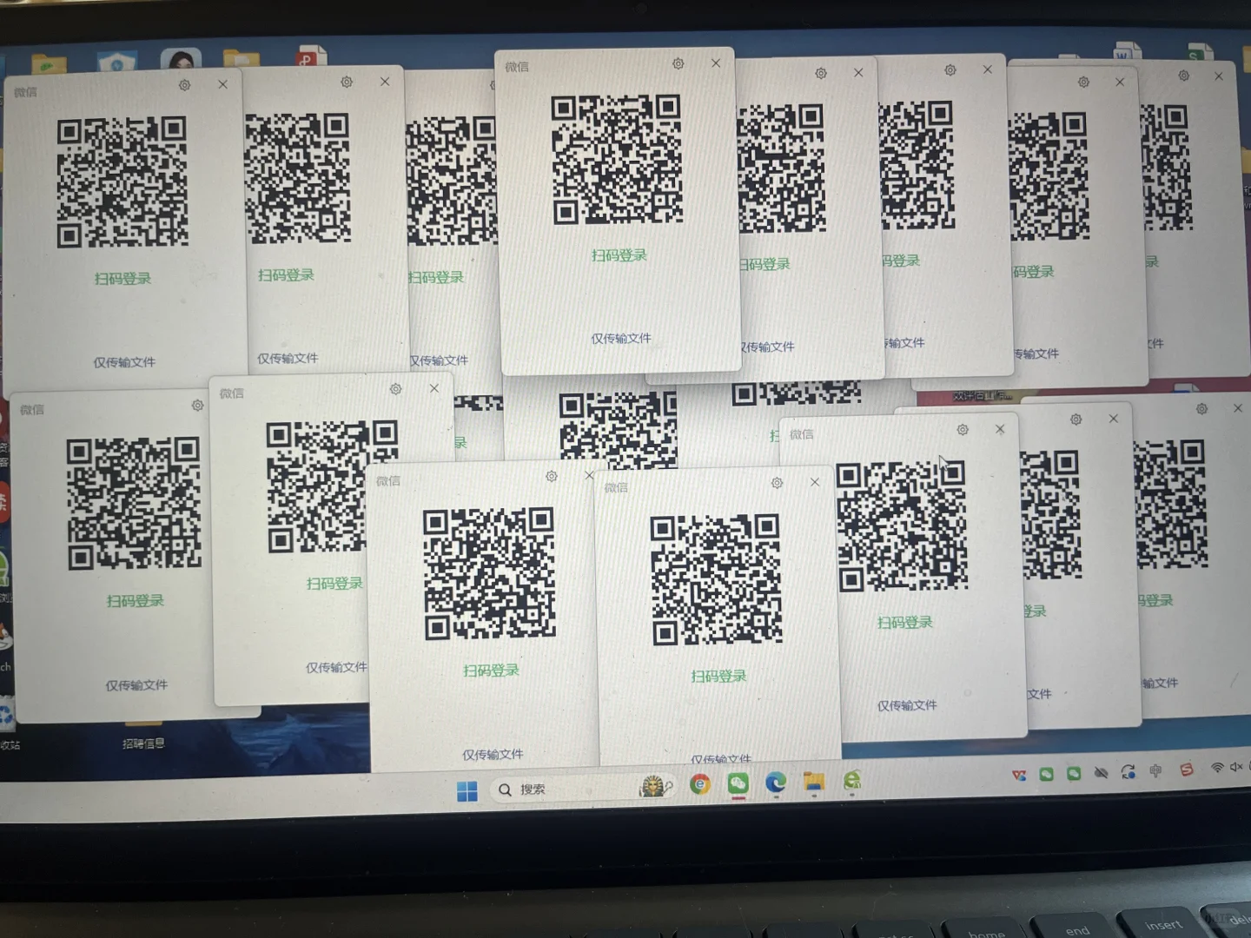Click 扫码登录 text in the bottom-left corner WeChat window
This screenshot has width=1251, height=938.
(x=136, y=601)
